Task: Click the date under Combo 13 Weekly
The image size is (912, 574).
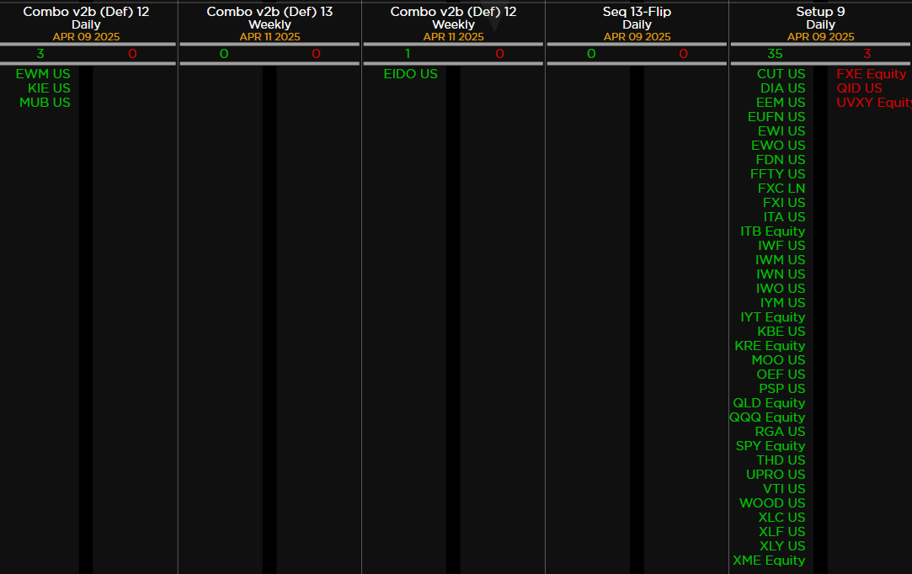Action: point(269,37)
